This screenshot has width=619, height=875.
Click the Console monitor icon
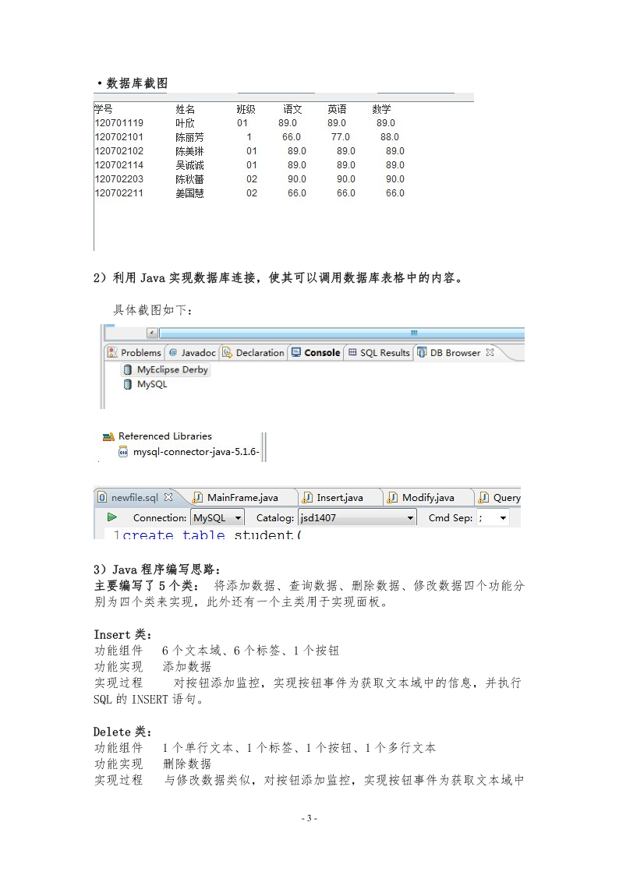[296, 353]
